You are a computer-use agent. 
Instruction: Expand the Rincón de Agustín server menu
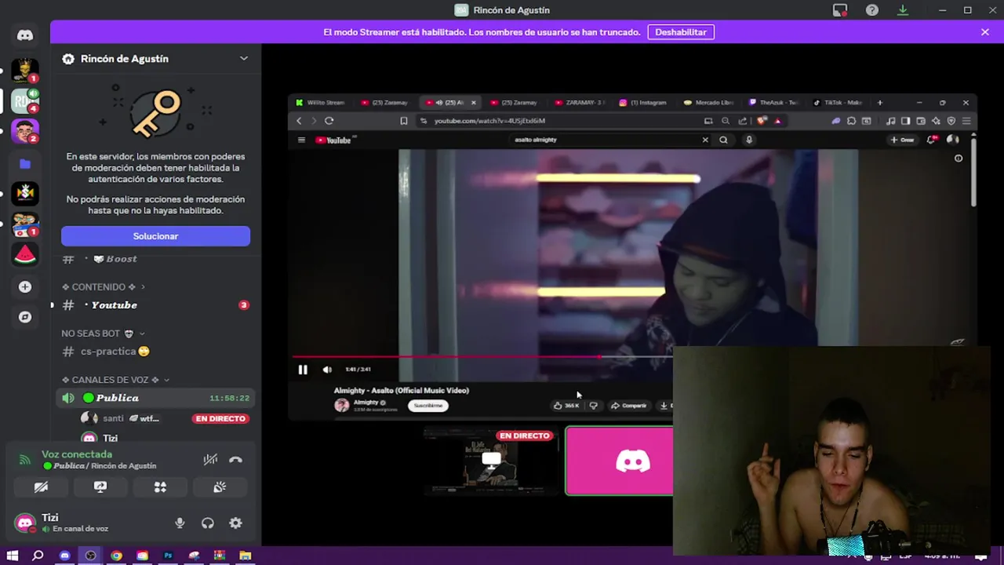pyautogui.click(x=244, y=59)
